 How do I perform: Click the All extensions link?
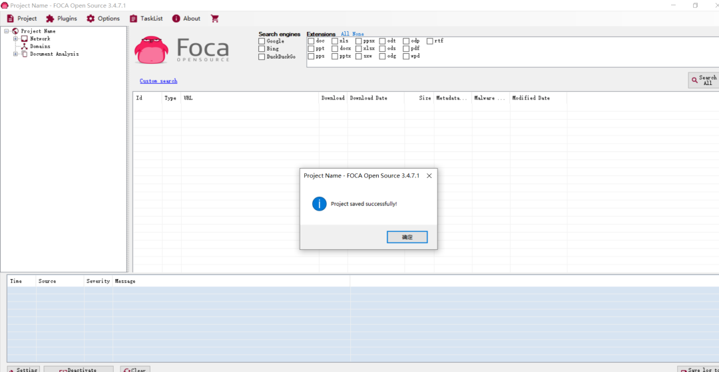(x=345, y=34)
